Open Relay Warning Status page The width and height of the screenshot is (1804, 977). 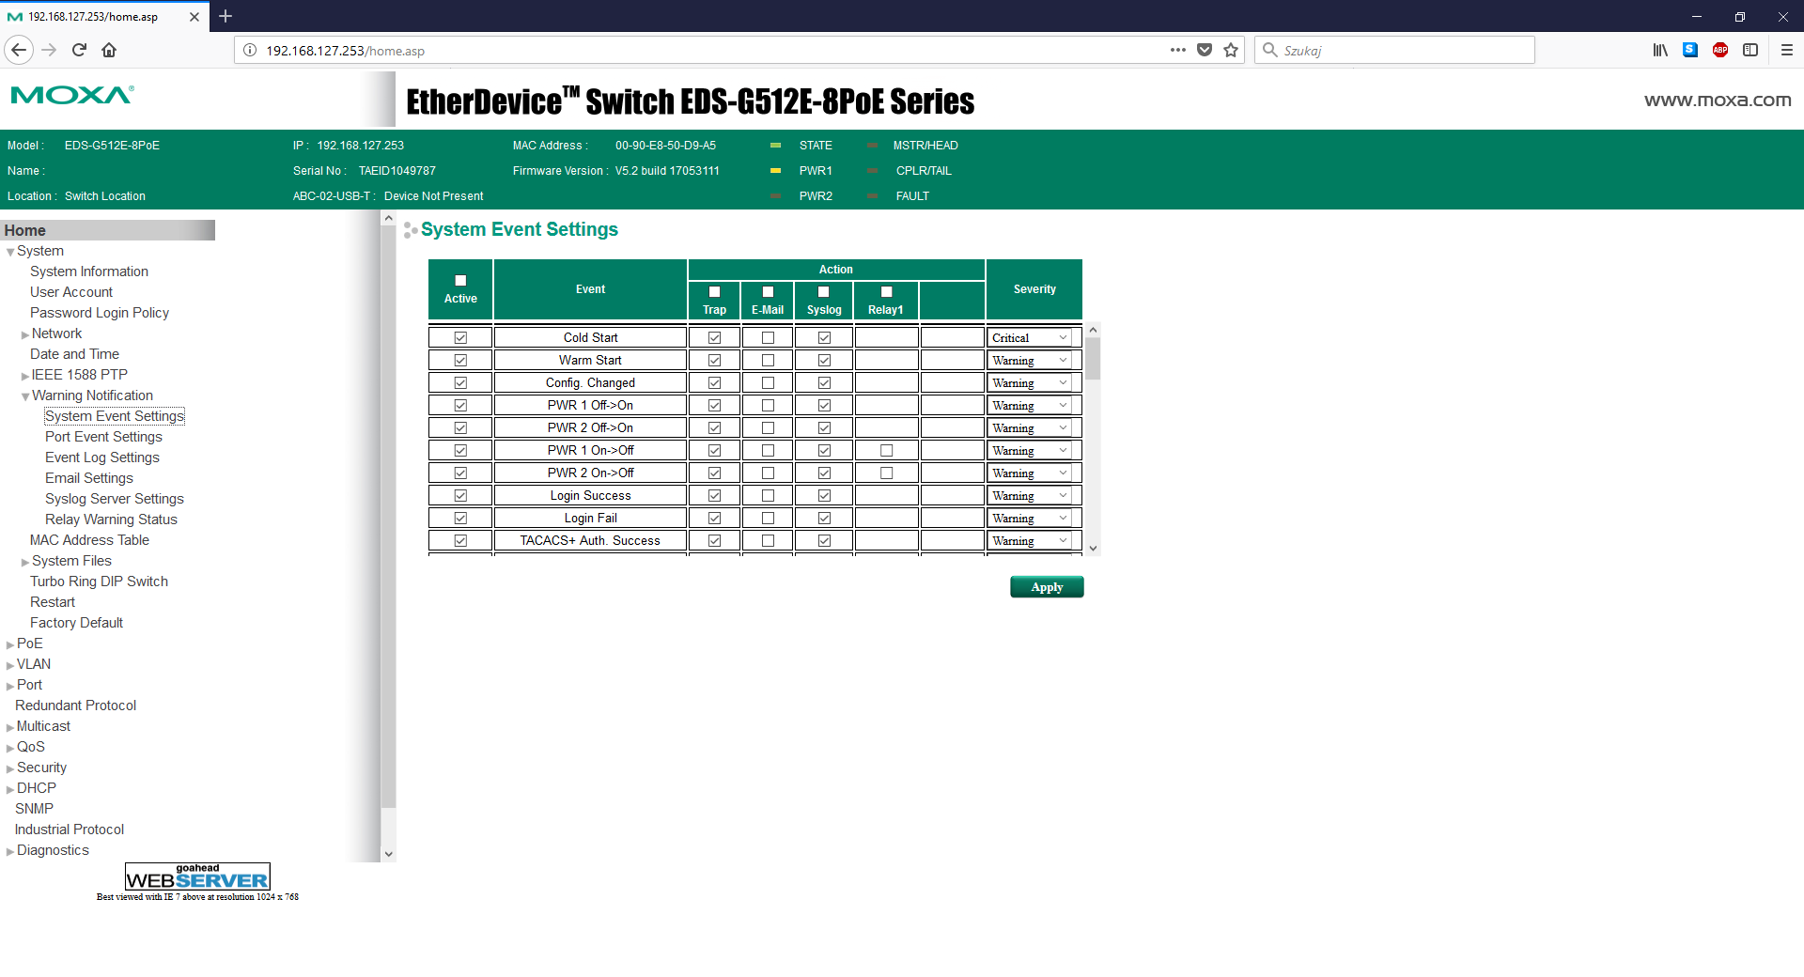pyautogui.click(x=111, y=520)
